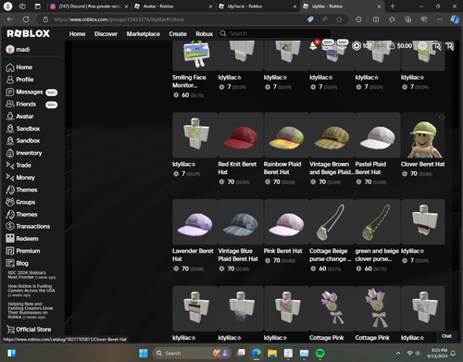Switch to the Avatar - Roblox tab

point(174,6)
